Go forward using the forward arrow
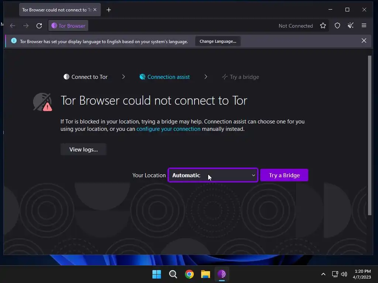 (x=26, y=26)
